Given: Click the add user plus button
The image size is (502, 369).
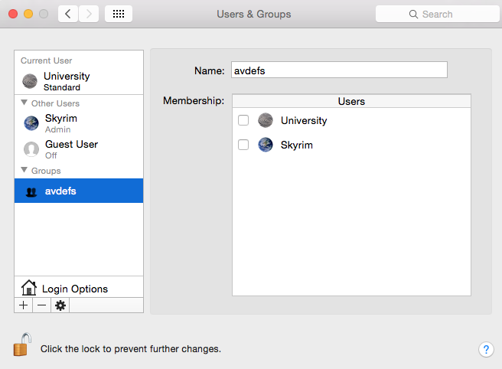Looking at the screenshot, I should pyautogui.click(x=23, y=305).
